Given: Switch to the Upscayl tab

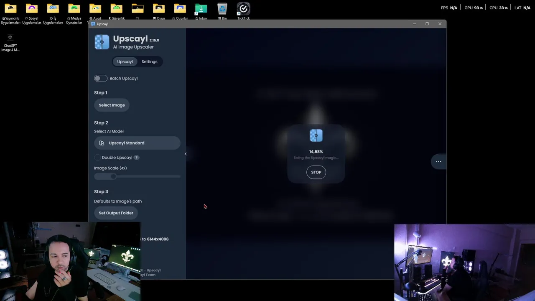Looking at the screenshot, I should (125, 61).
